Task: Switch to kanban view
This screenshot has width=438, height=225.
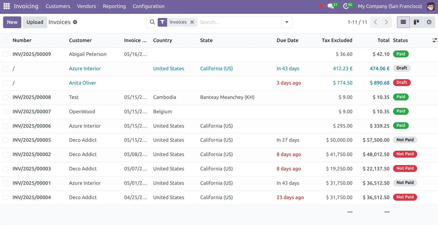Action: (x=416, y=22)
